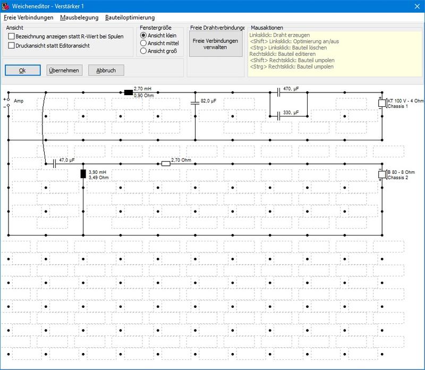Enable Bezeichnung anzeigen statt R-Wert checkbox
This screenshot has width=425, height=370.
[x=12, y=36]
